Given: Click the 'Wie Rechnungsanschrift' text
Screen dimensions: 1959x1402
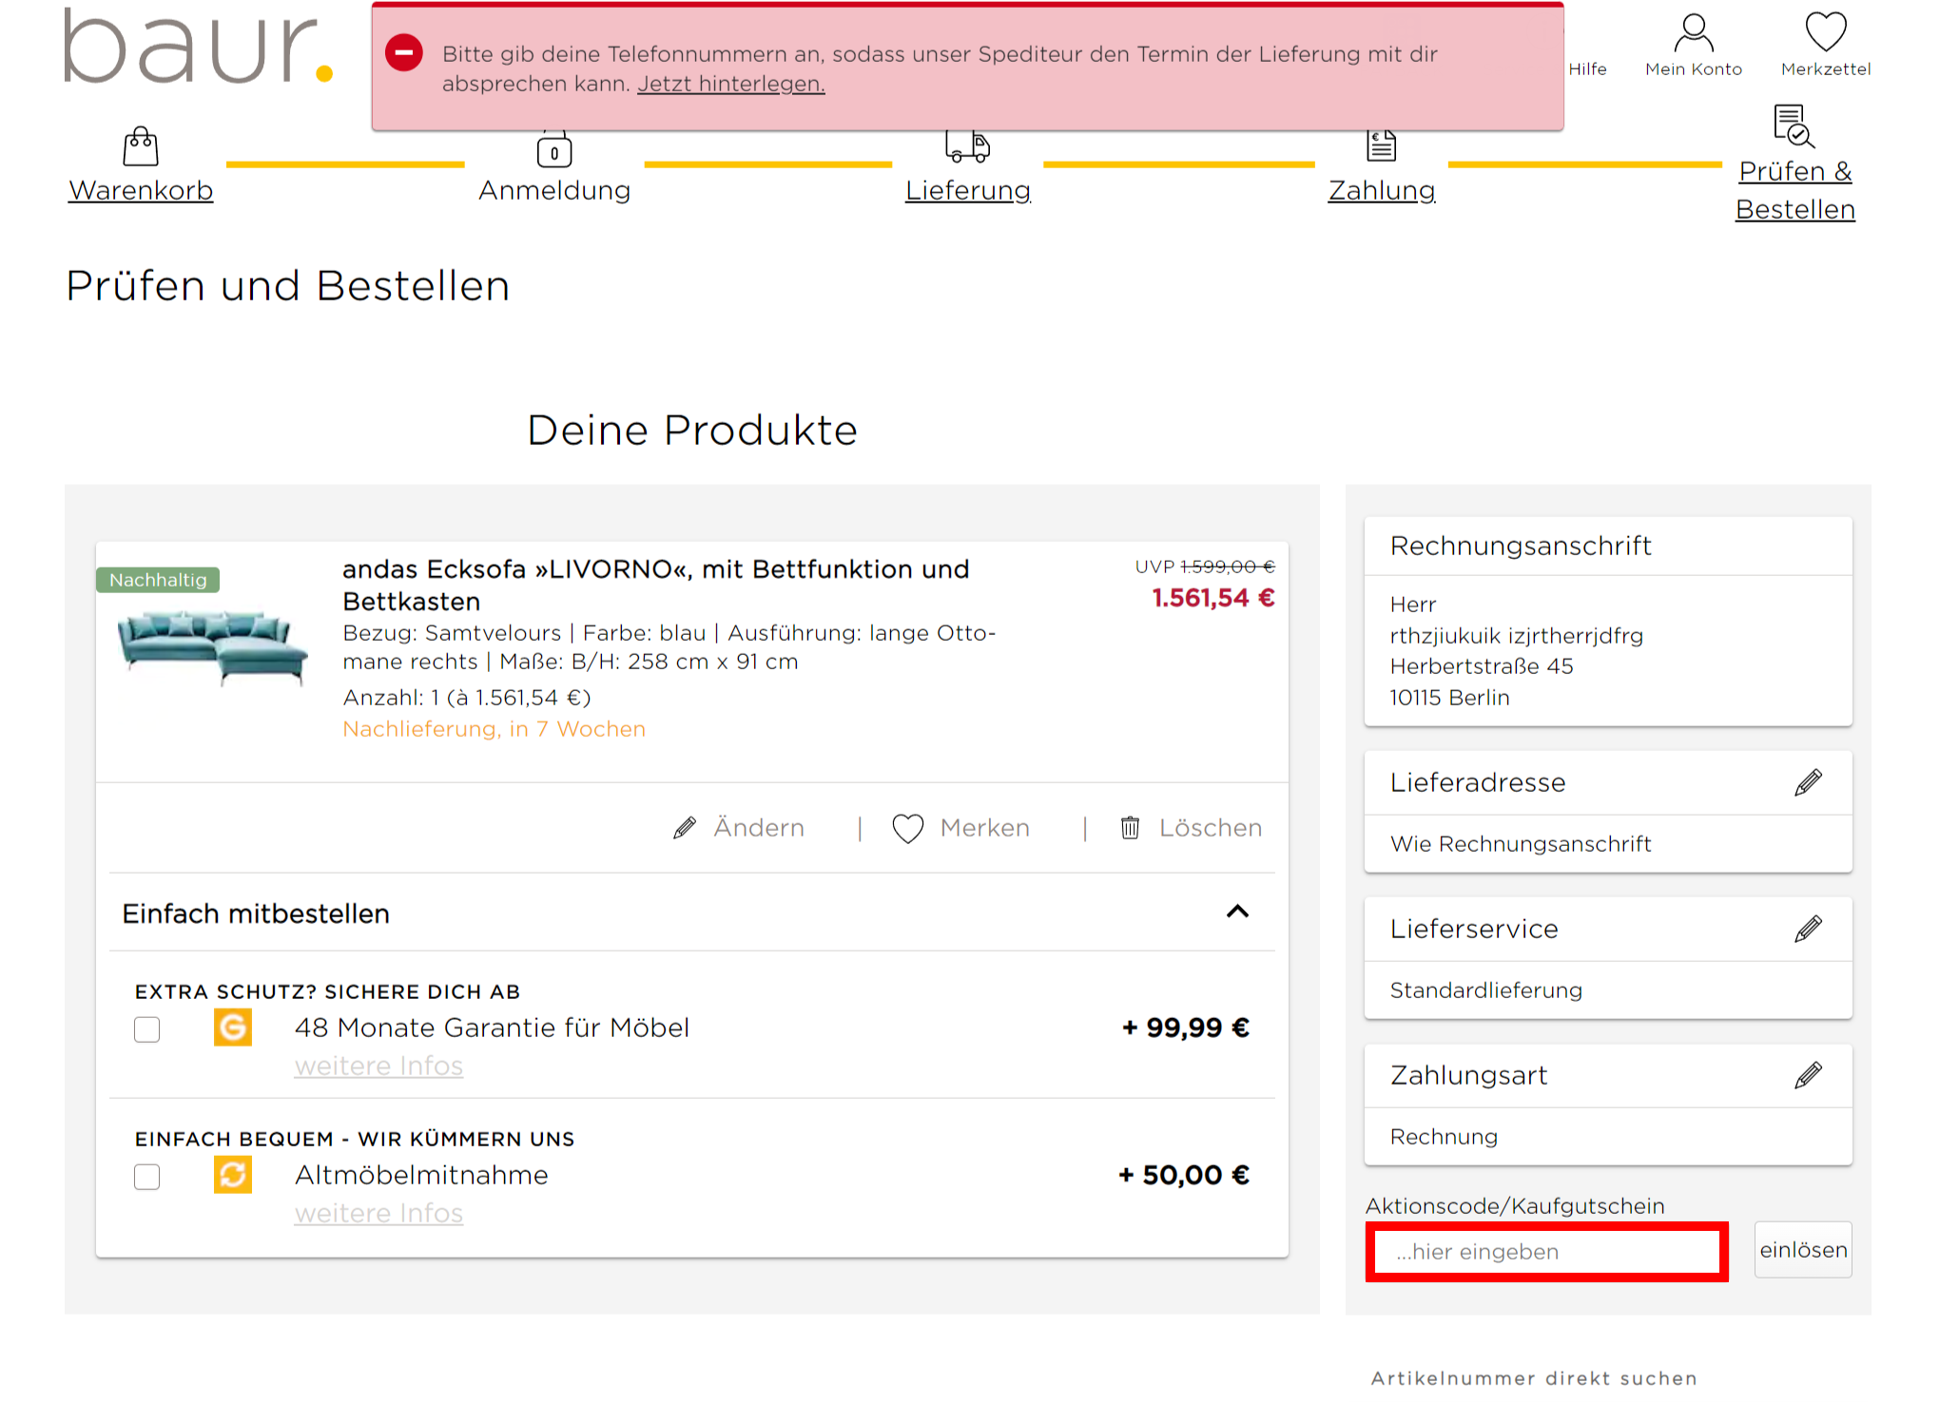Looking at the screenshot, I should tap(1521, 844).
